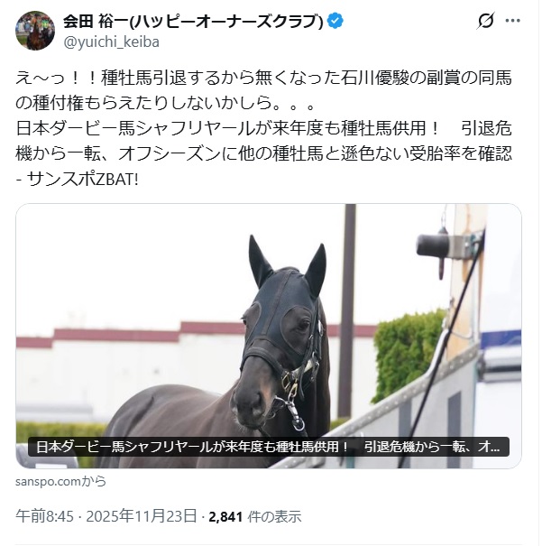Open the @yuichi_keiba handle link
Screen dimensions: 542x546
111,42
